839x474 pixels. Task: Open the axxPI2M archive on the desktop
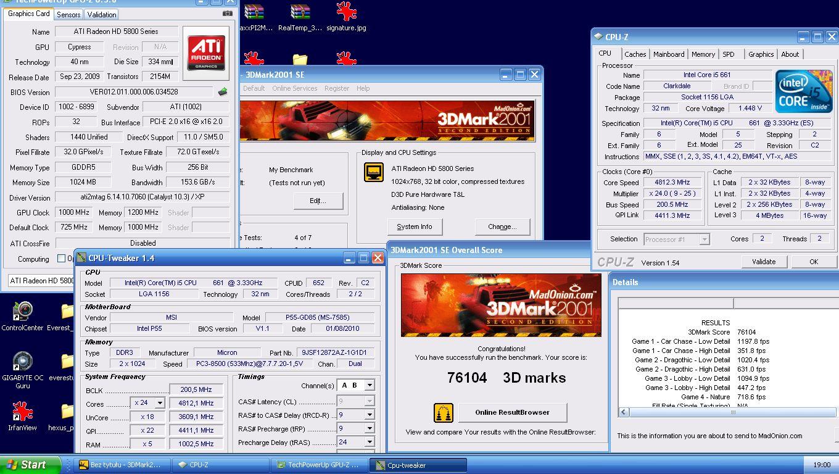point(254,17)
